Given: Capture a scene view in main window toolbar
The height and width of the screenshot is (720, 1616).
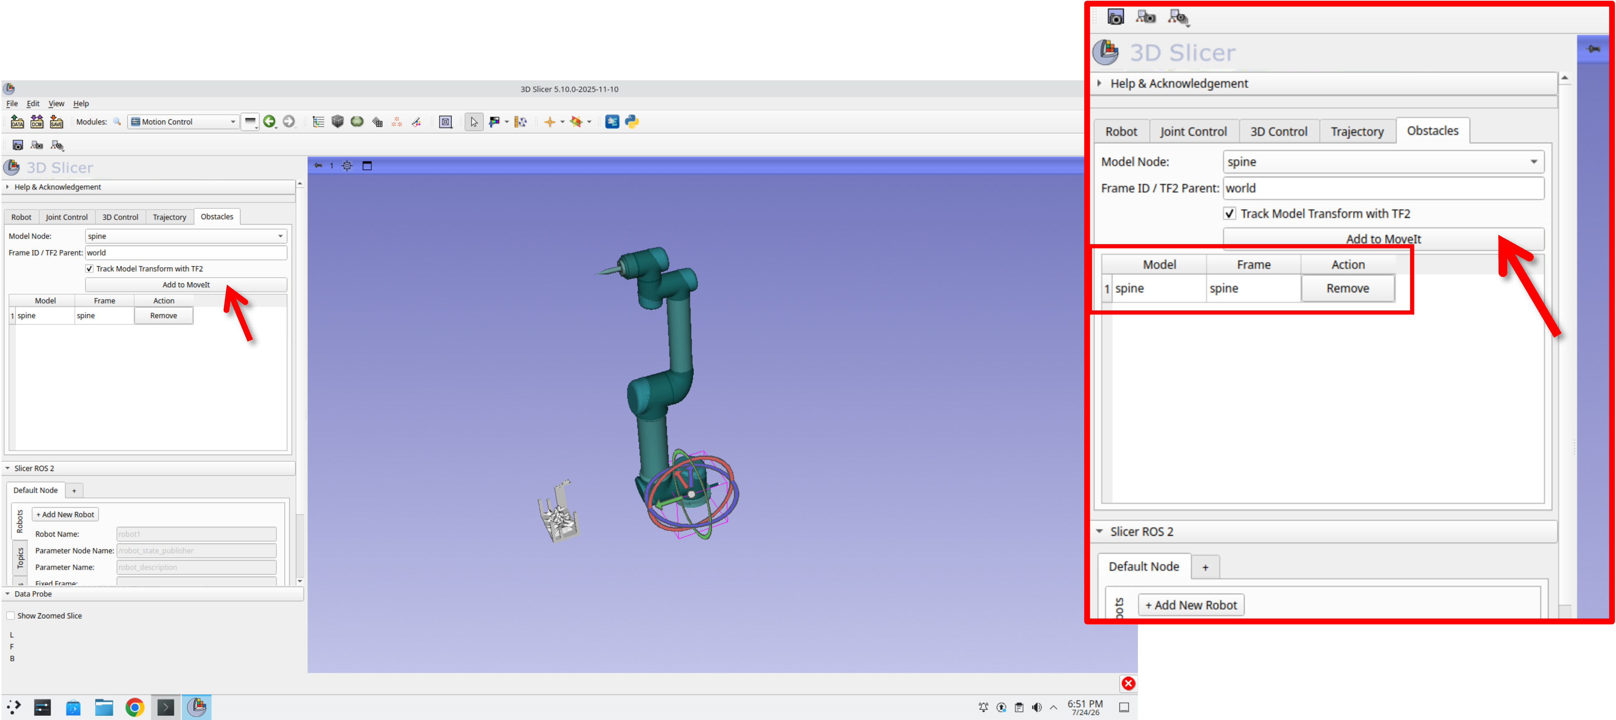Looking at the screenshot, I should (x=37, y=146).
